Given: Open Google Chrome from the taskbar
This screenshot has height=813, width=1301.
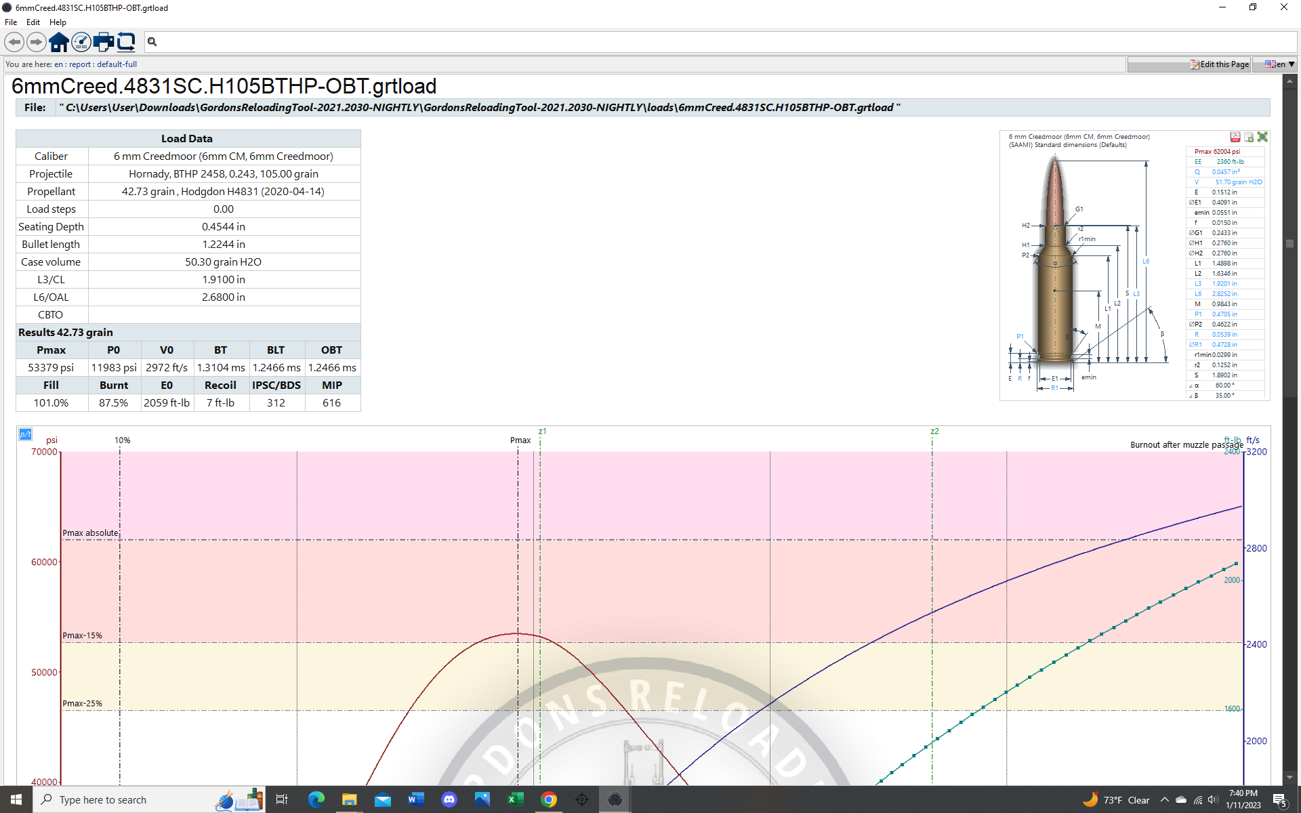Looking at the screenshot, I should [x=548, y=799].
